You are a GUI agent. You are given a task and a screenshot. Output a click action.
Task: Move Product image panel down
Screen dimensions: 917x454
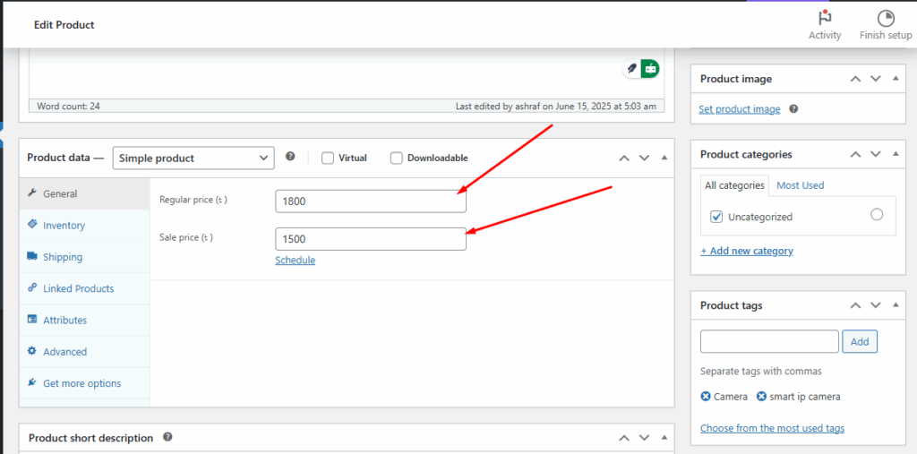[x=876, y=79]
